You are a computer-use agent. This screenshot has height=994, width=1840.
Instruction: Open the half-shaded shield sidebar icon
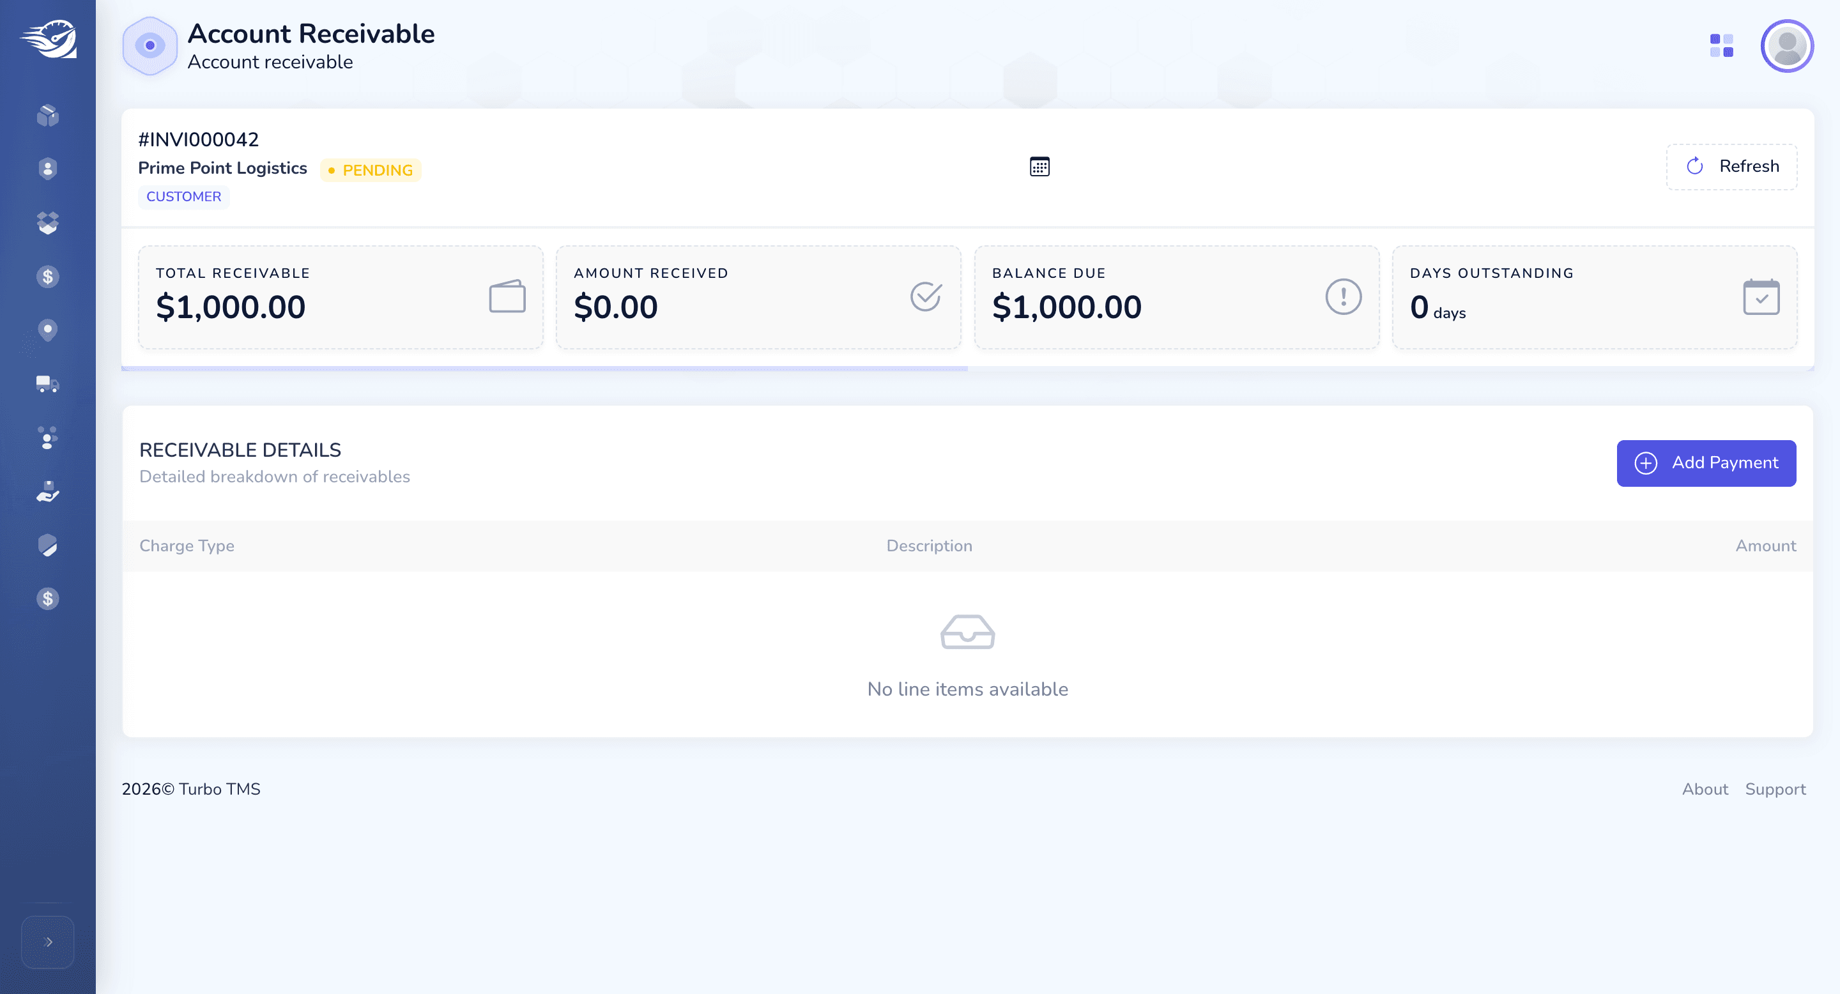click(48, 545)
